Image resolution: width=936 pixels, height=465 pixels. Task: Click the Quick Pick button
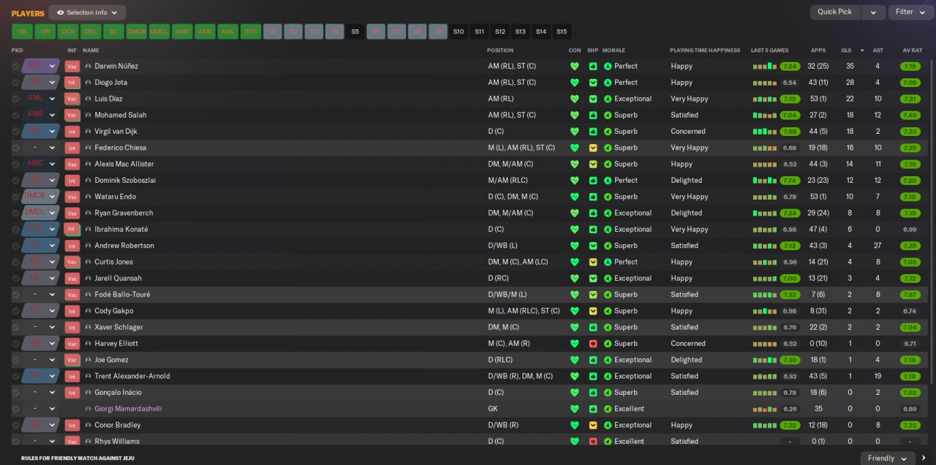834,12
